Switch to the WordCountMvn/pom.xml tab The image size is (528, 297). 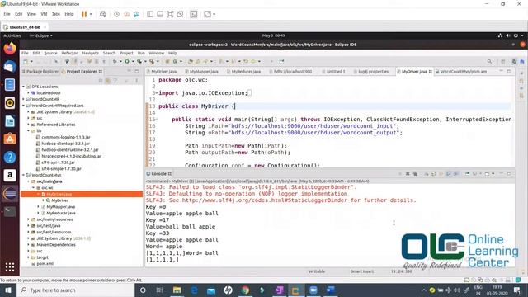pos(461,72)
